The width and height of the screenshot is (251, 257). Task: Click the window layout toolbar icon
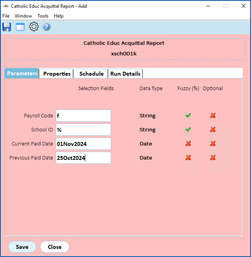[x=20, y=27]
